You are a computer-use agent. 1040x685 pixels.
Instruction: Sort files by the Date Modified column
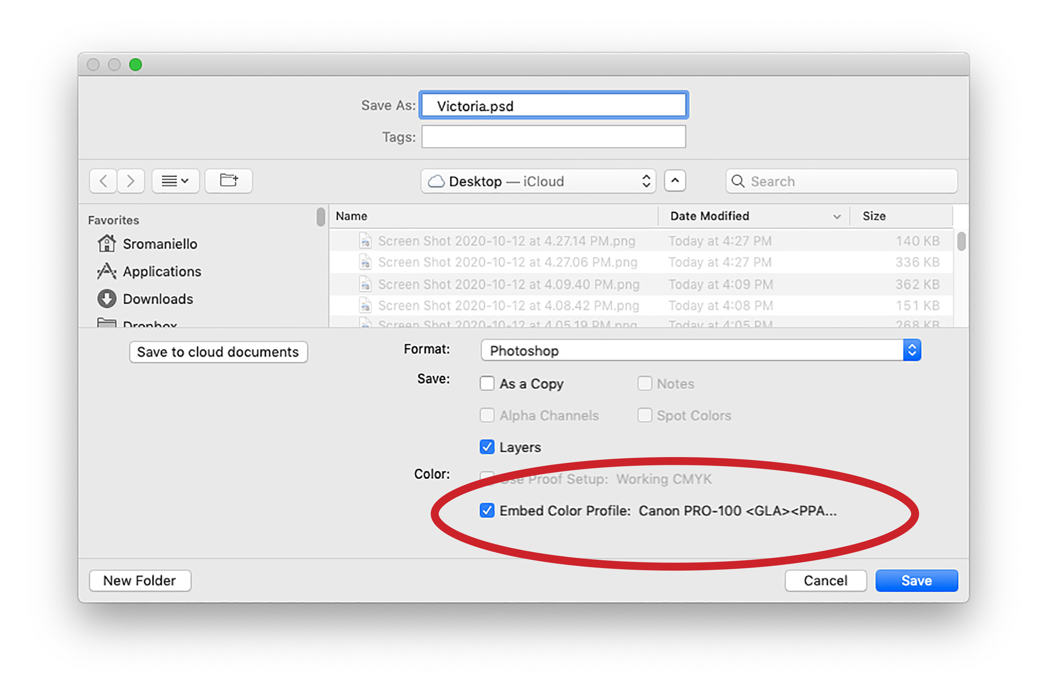point(709,216)
